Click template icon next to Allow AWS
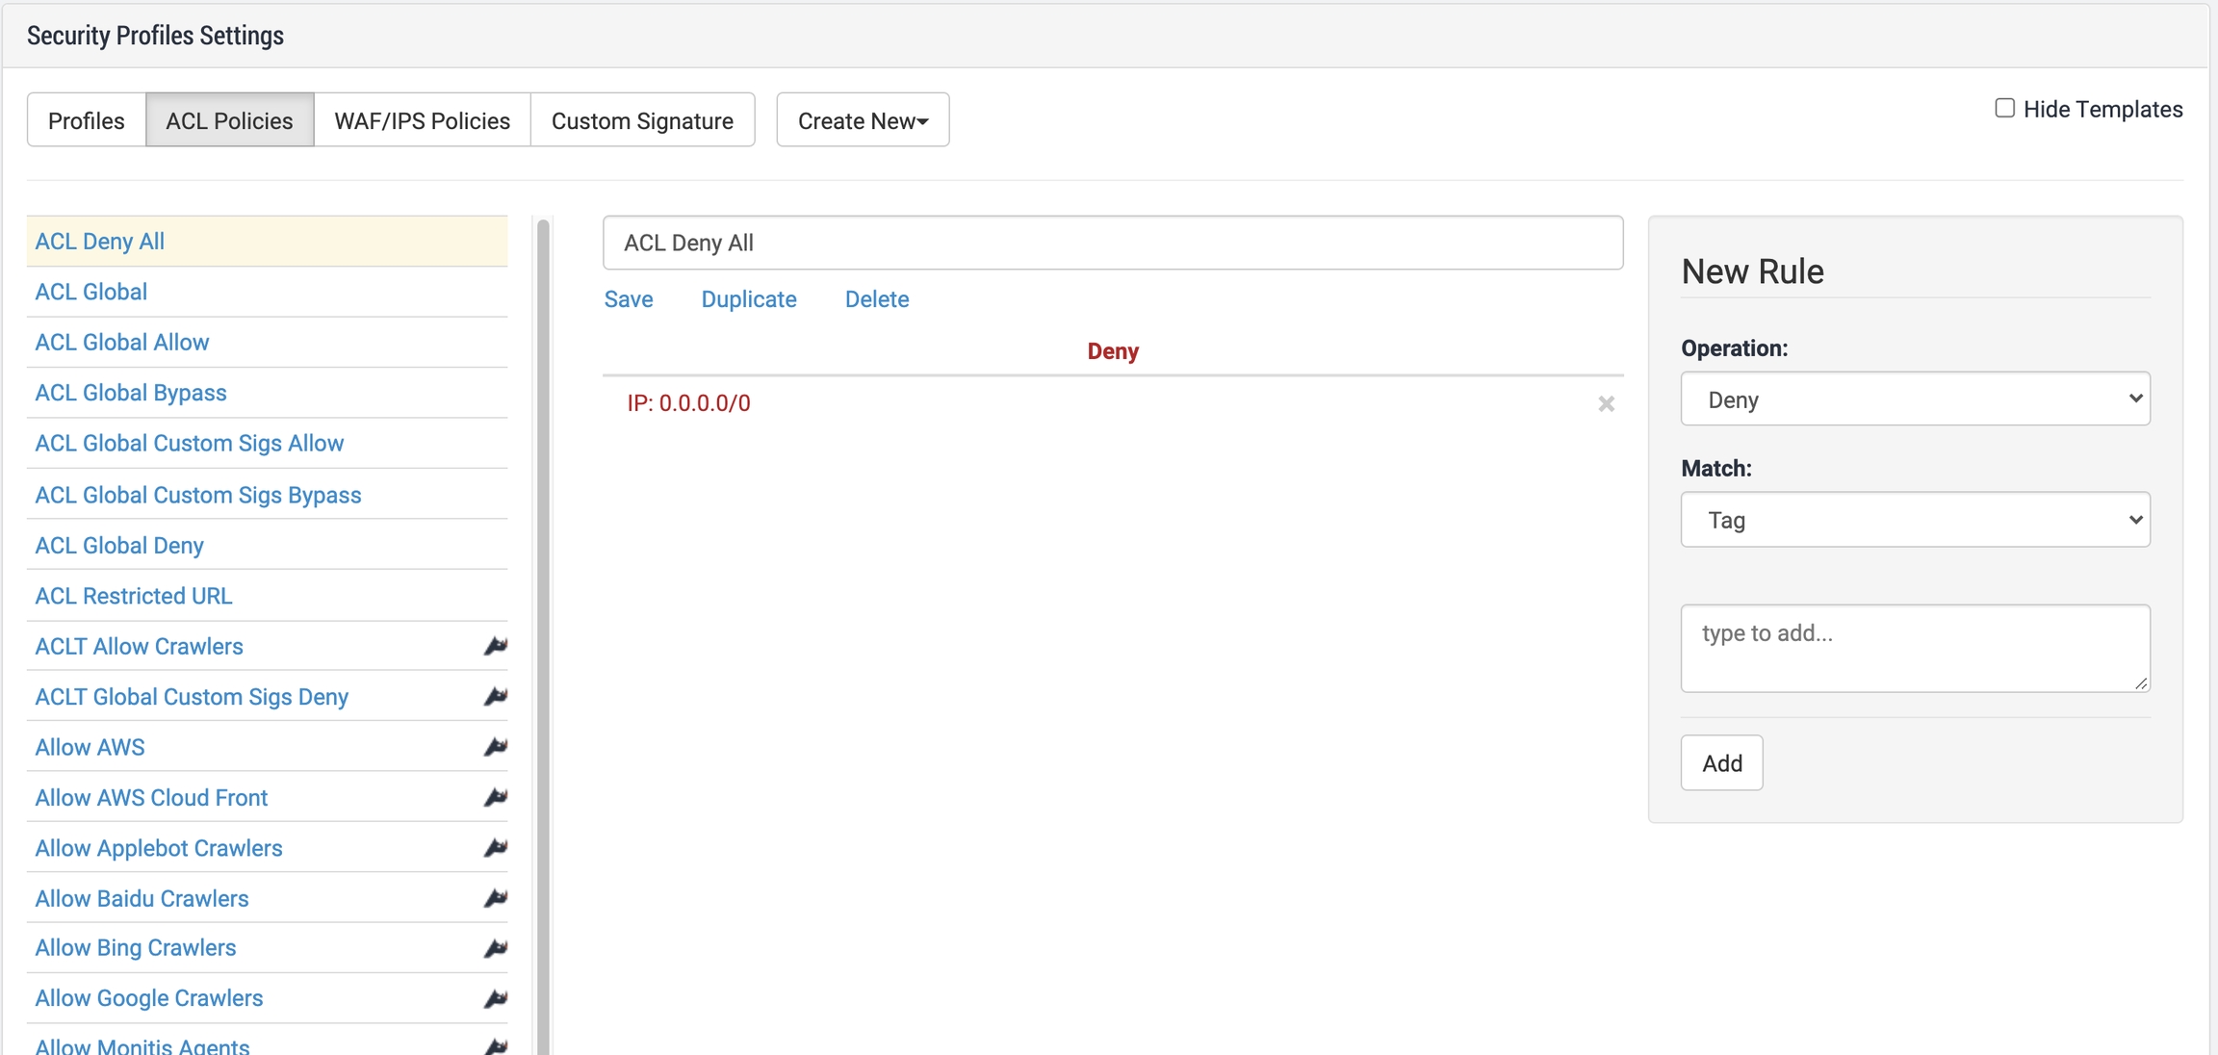2218x1055 pixels. point(495,747)
